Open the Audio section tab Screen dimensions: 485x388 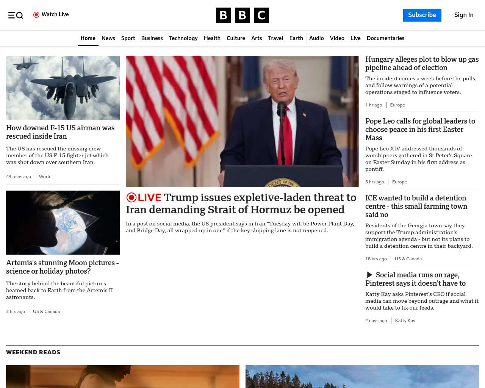point(316,38)
